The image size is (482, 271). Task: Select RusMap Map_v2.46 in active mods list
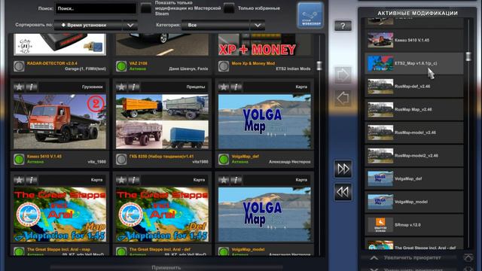(x=413, y=109)
